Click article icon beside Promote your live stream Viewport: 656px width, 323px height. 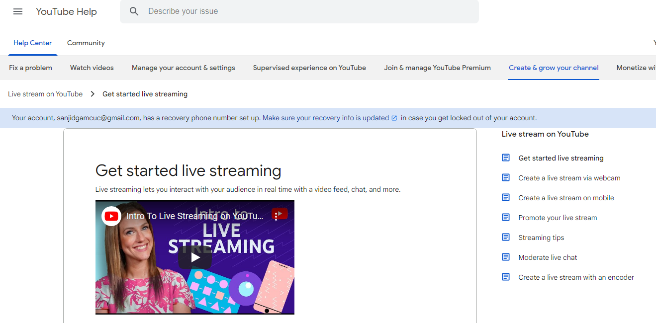click(x=506, y=217)
